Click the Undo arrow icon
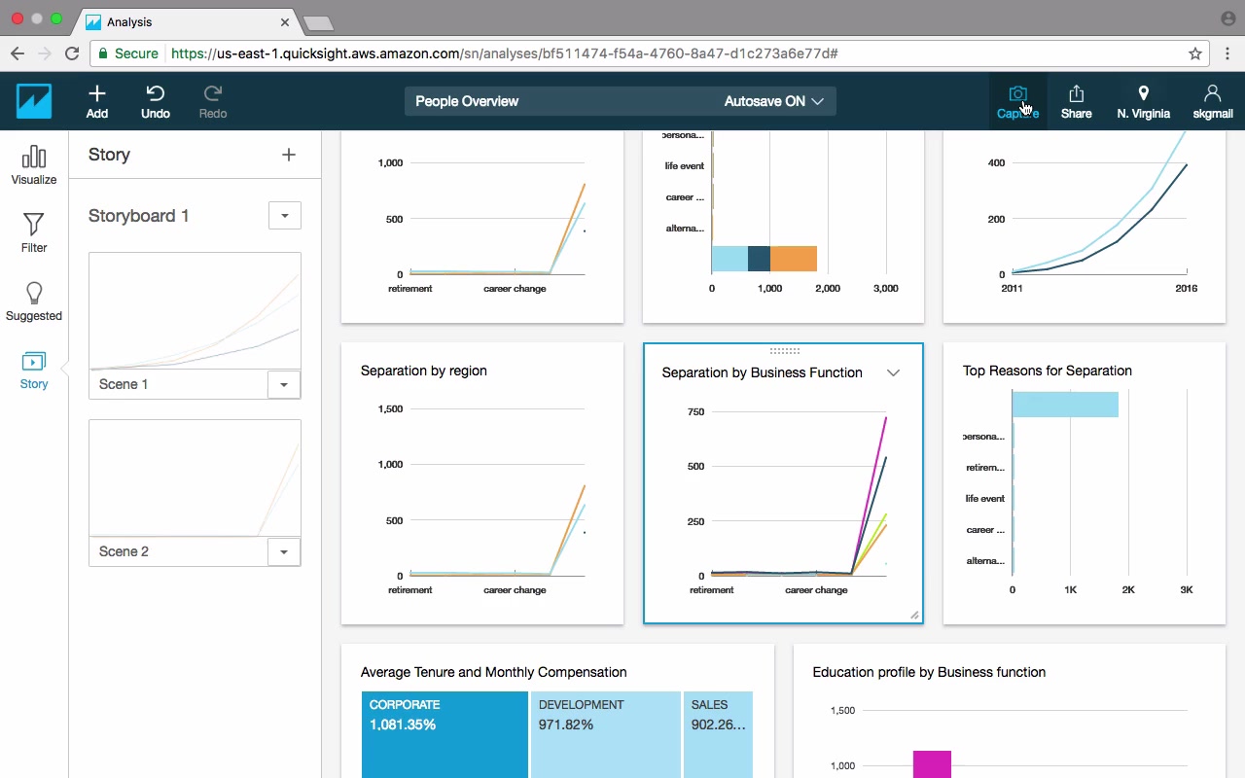 [x=155, y=93]
